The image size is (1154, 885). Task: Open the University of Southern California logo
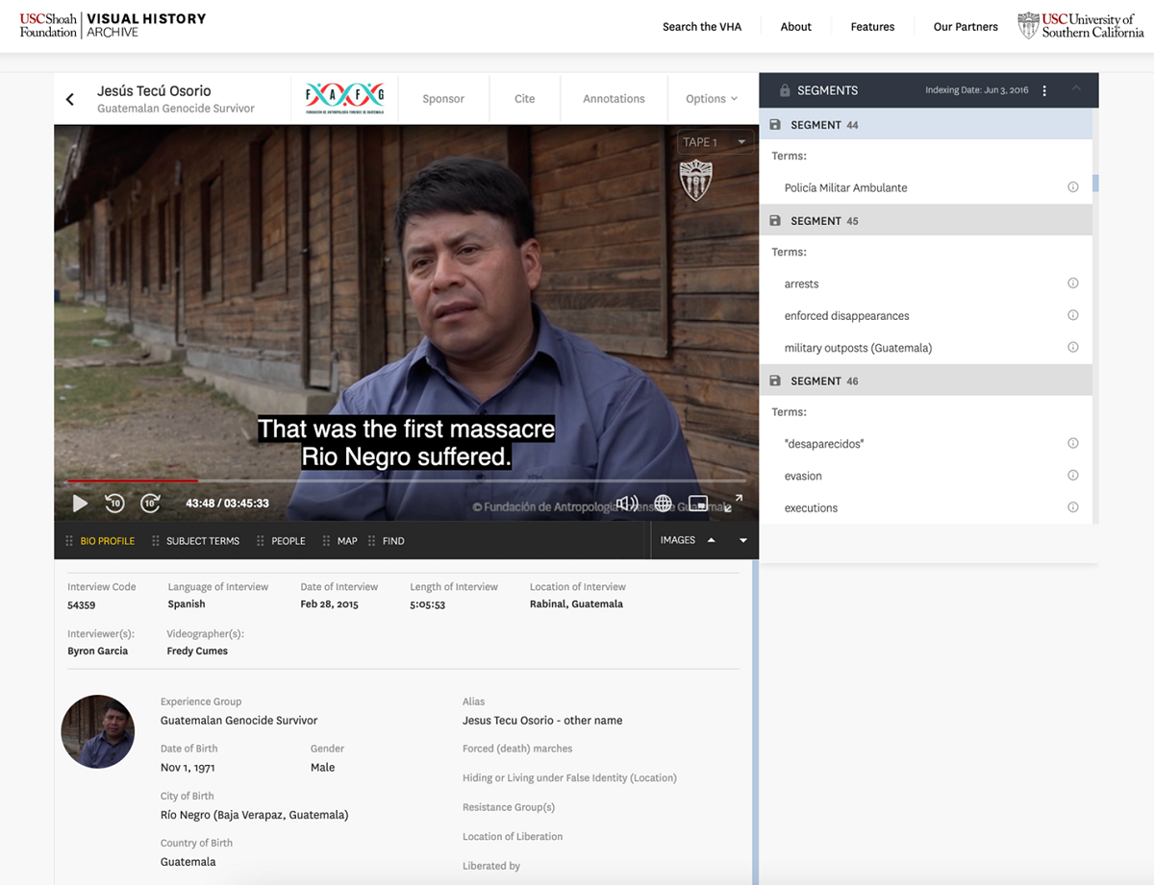click(1081, 26)
